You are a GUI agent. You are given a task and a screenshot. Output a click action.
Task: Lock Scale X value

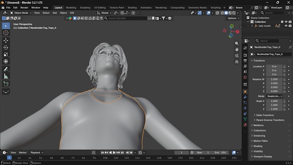(x=284, y=101)
